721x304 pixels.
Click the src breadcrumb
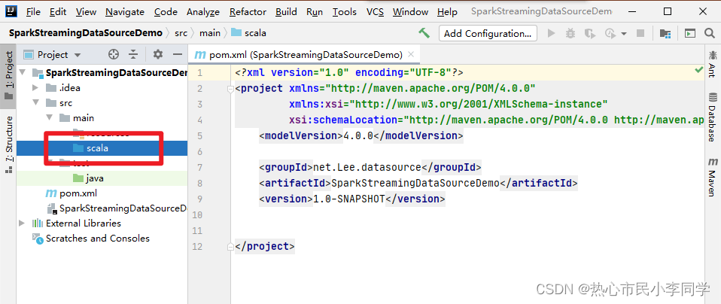[x=181, y=33]
